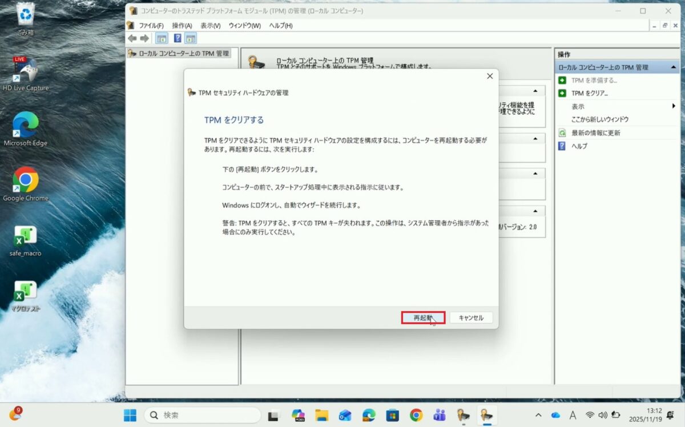Click the volume icon in the system tray
This screenshot has width=685, height=427.
click(x=602, y=416)
